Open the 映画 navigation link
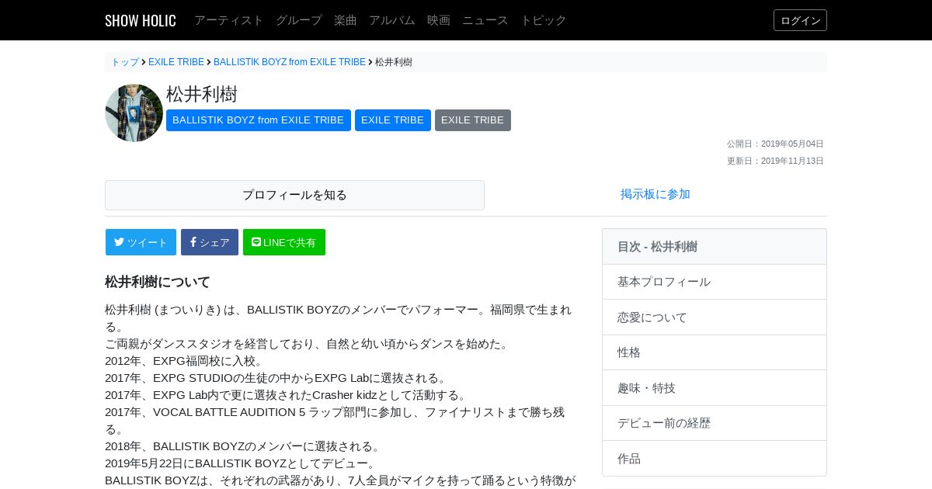932x489 pixels. [x=439, y=20]
